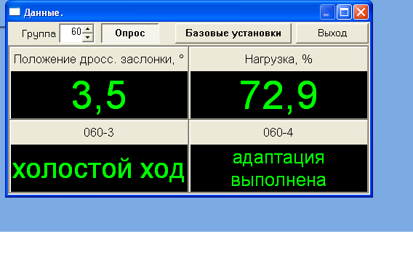The image size is (413, 279).
Task: Click the Группа label text
Action: click(39, 33)
